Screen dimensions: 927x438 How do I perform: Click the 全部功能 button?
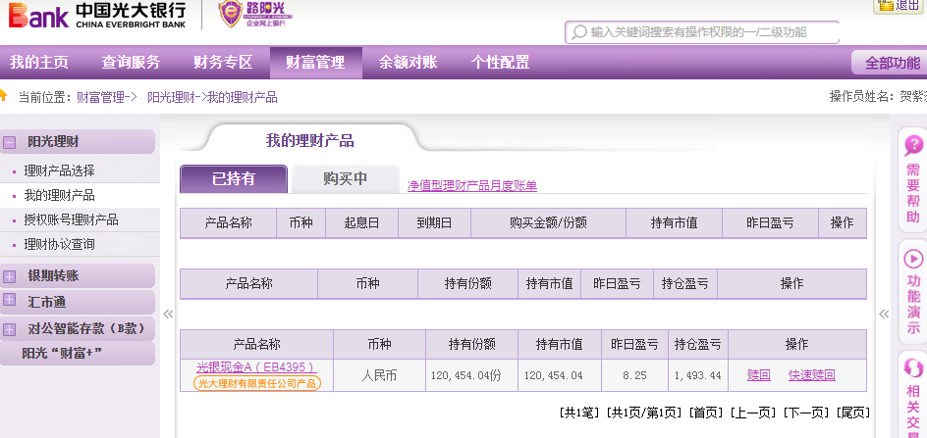tap(891, 63)
